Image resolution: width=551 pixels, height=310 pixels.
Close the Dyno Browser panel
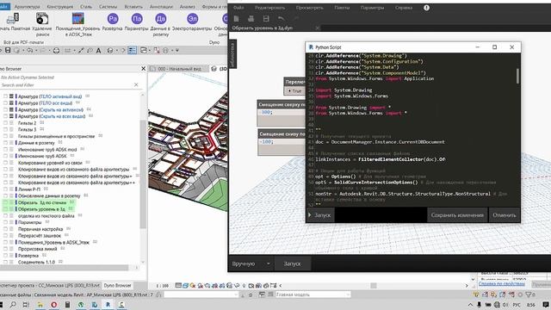coord(143,69)
